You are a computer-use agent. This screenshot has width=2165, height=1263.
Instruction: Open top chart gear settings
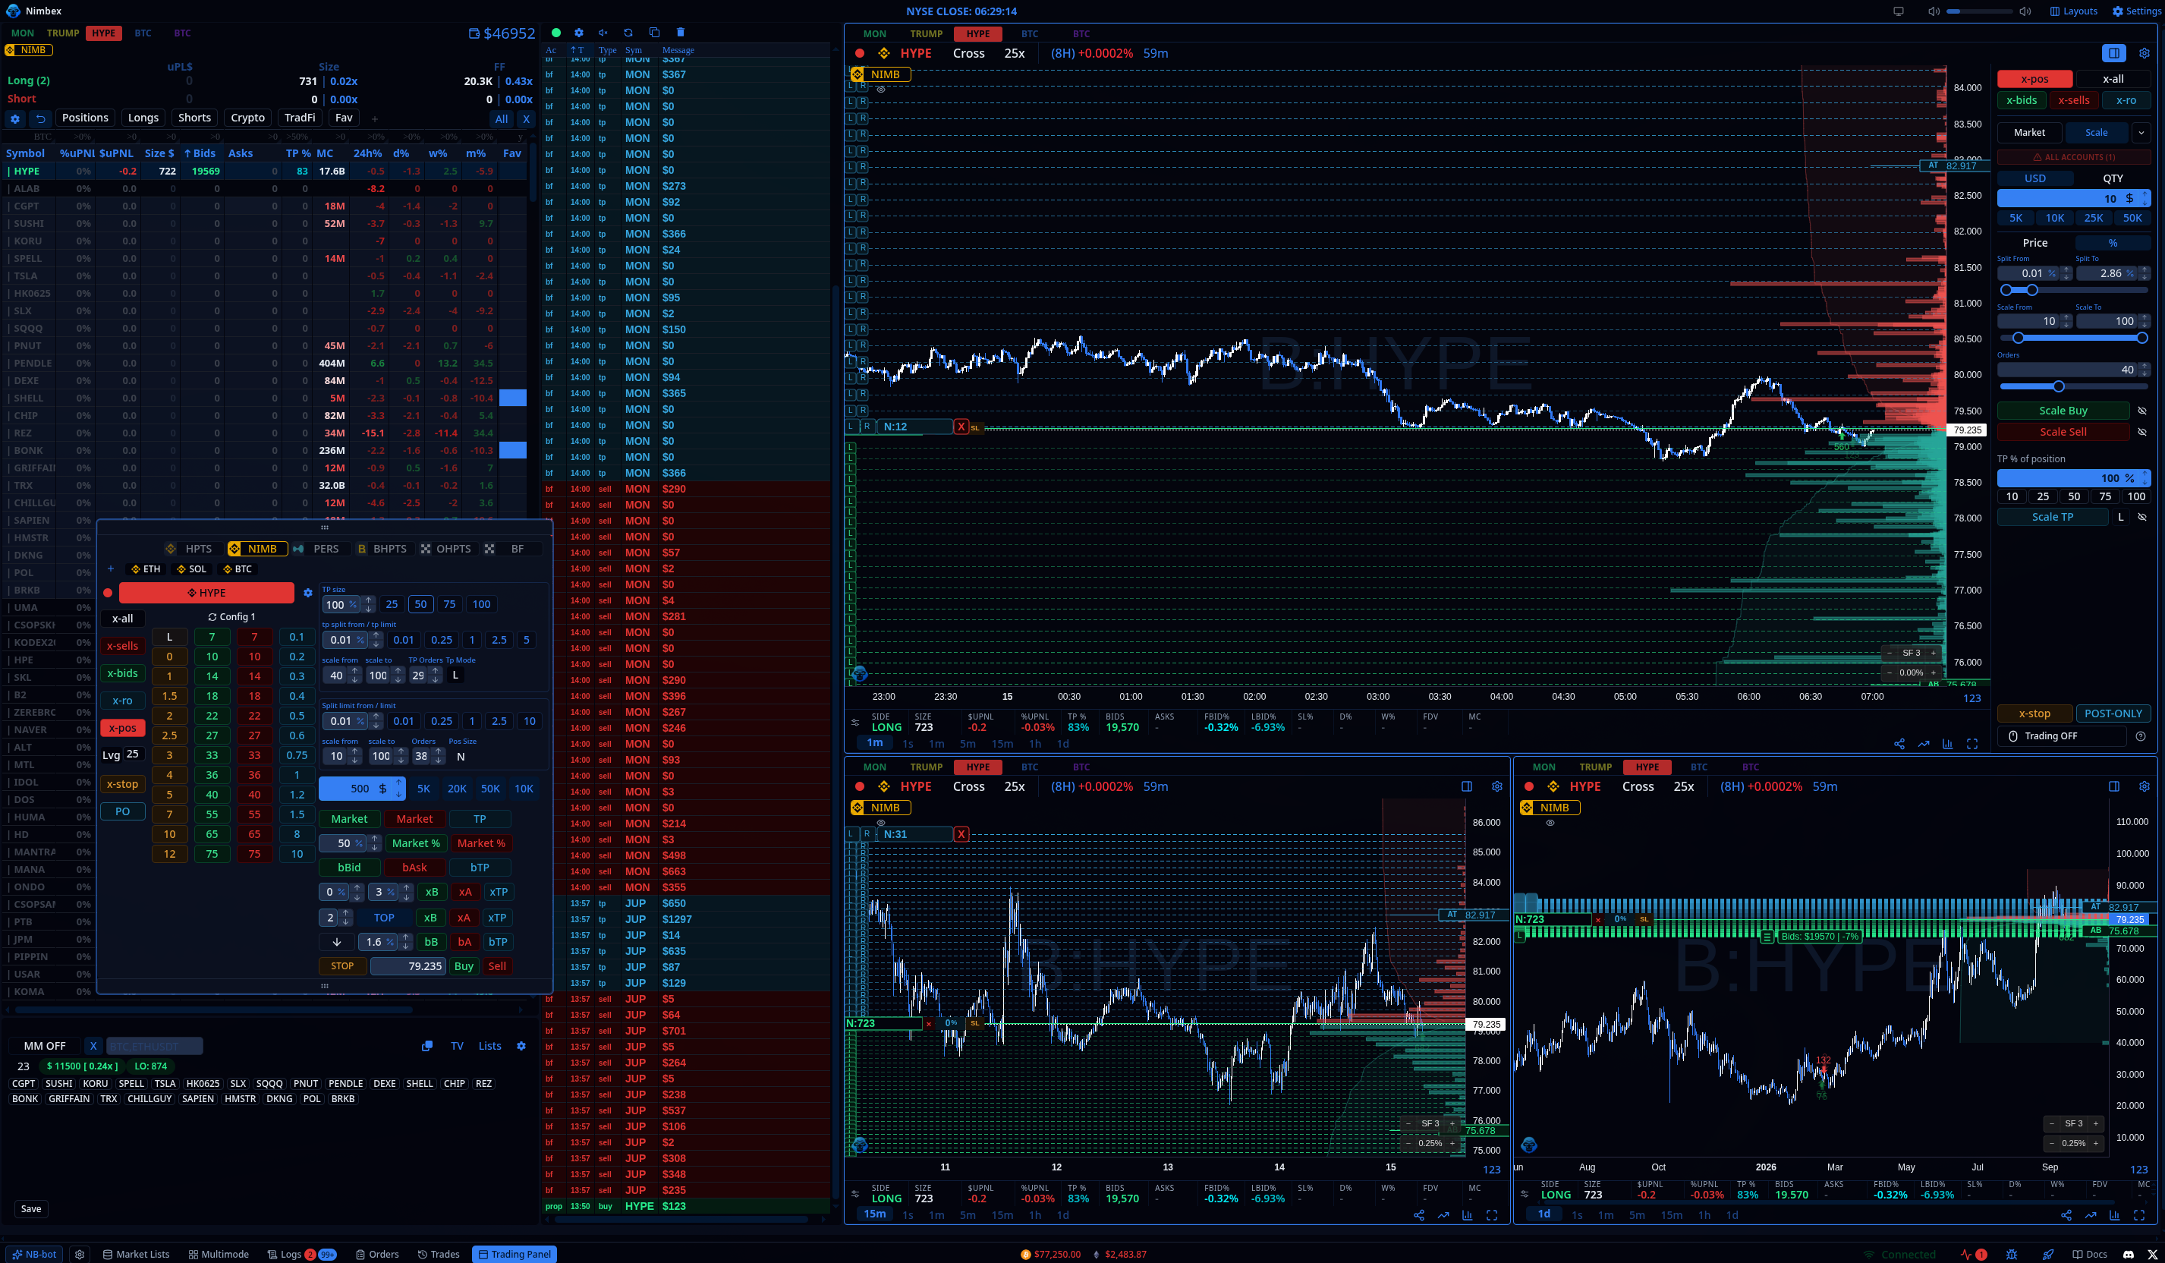pyautogui.click(x=2144, y=53)
